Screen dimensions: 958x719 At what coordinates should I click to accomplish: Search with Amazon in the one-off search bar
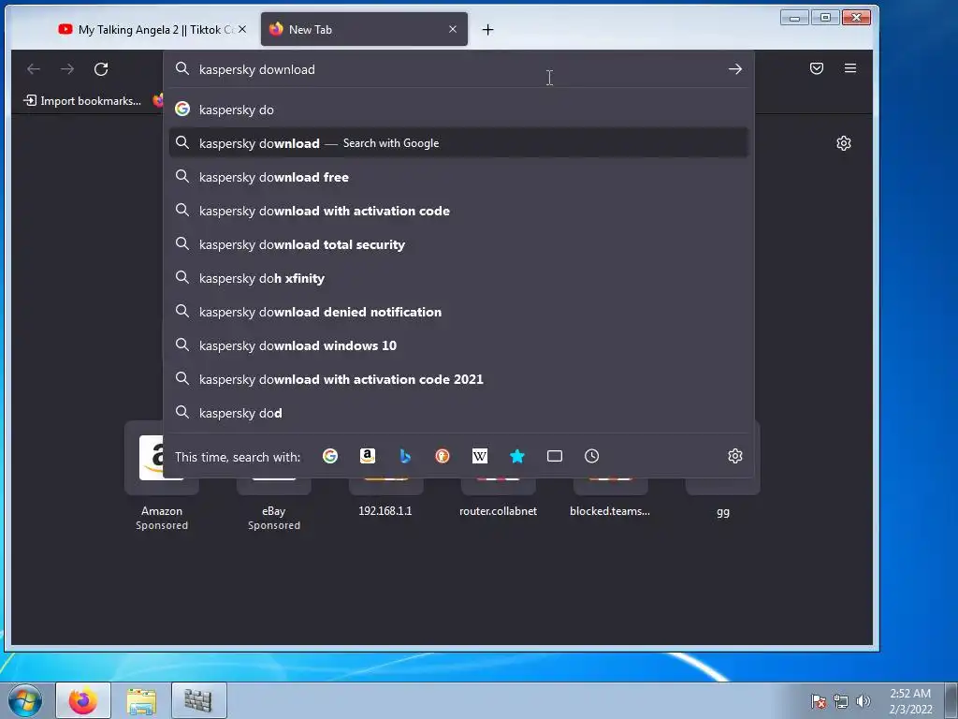click(367, 456)
